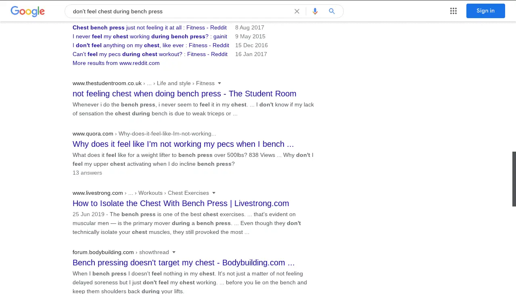This screenshot has width=516, height=294.
Task: Open the Google apps grid
Action: [x=453, y=11]
